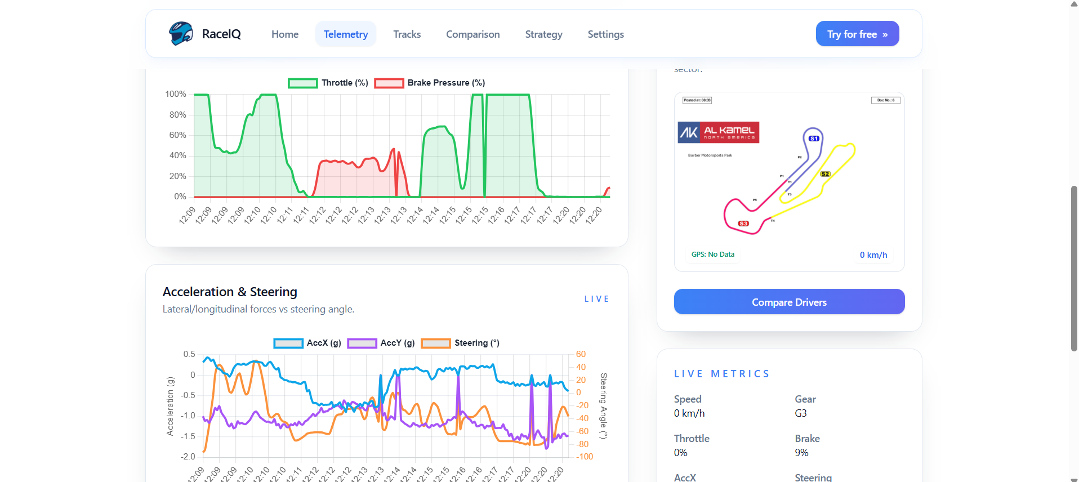Click the 0 km/h map speed label
The width and height of the screenshot is (1079, 482).
(x=873, y=255)
